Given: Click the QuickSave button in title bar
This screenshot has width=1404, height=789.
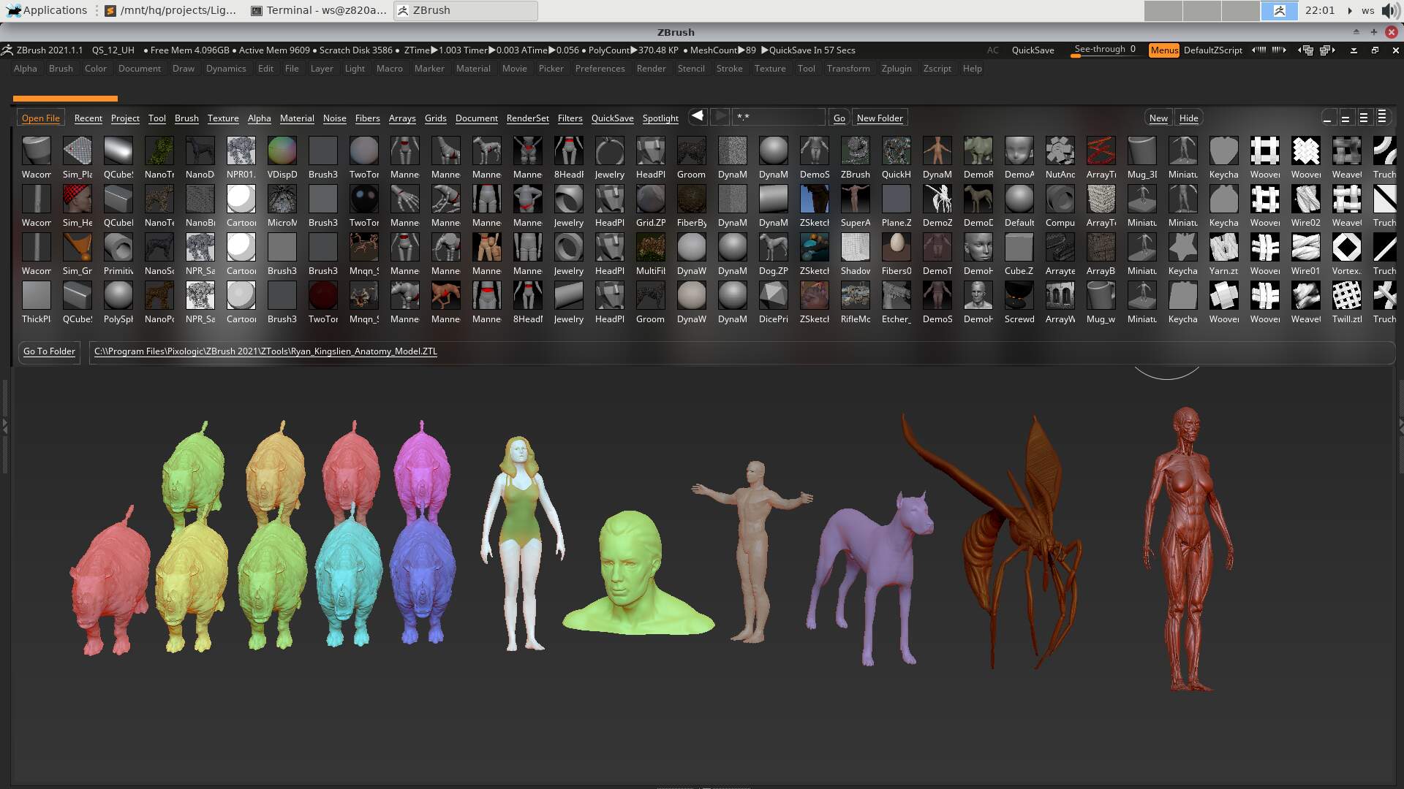Looking at the screenshot, I should tap(1033, 50).
